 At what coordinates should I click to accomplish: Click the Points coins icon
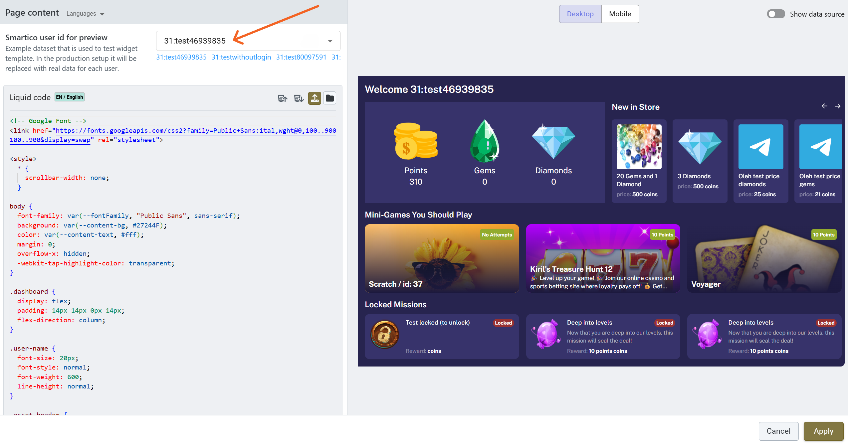(x=416, y=141)
